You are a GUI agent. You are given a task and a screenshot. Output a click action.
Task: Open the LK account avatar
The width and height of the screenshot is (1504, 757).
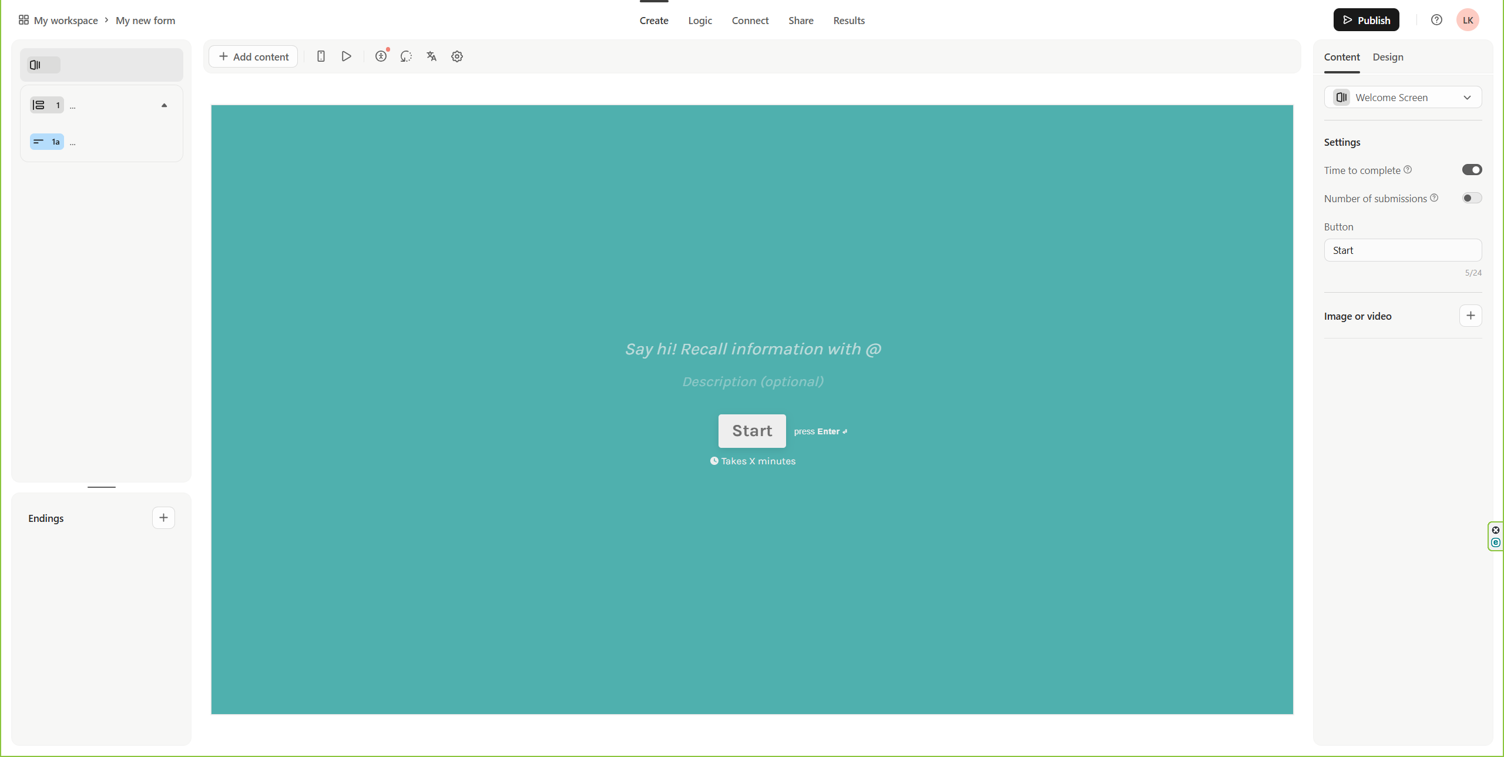(1468, 20)
